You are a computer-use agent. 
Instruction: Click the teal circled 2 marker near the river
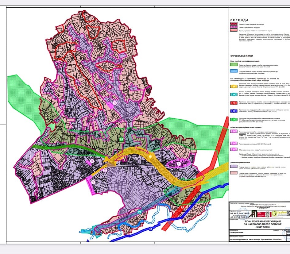pos(140,212)
